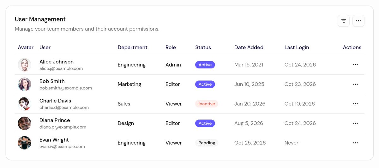
Task: Open actions menu for Charlie Davis
Action: coord(355,104)
